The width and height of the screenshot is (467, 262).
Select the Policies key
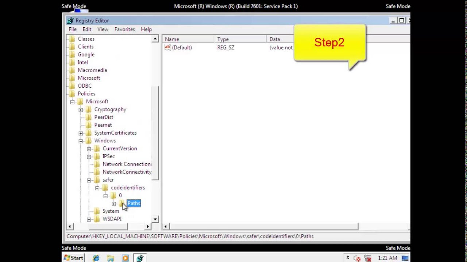tap(86, 94)
